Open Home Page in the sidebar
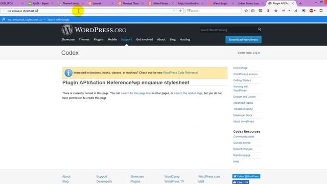327x184 pixels. tap(240, 68)
